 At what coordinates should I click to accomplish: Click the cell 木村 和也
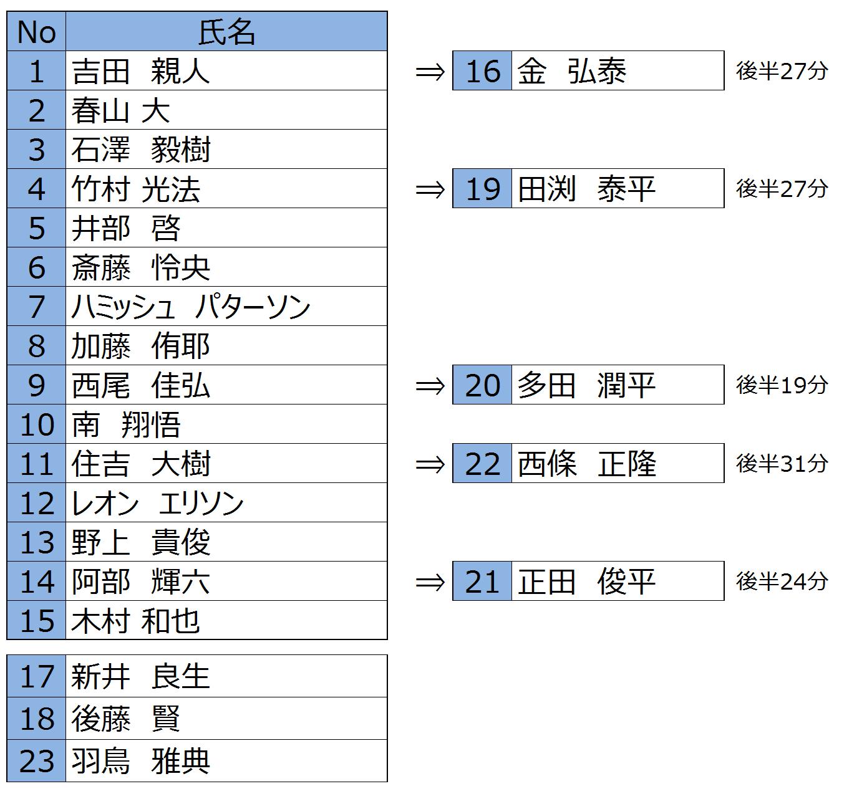tap(226, 621)
